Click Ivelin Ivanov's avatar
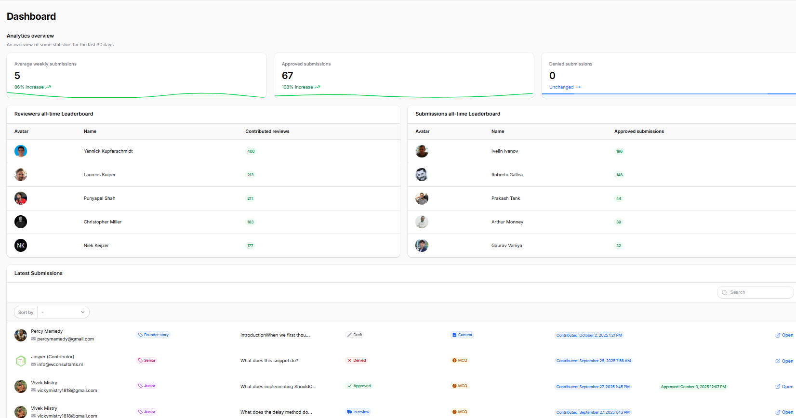796x418 pixels. click(x=422, y=151)
